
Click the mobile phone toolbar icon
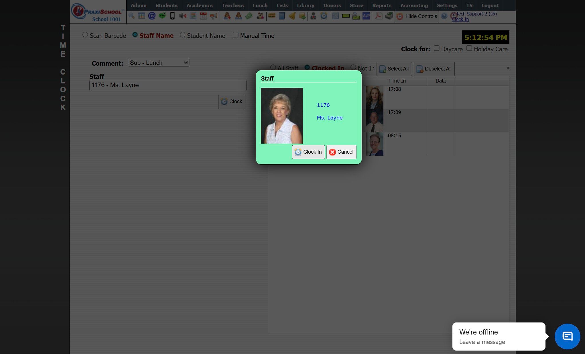pyautogui.click(x=172, y=16)
